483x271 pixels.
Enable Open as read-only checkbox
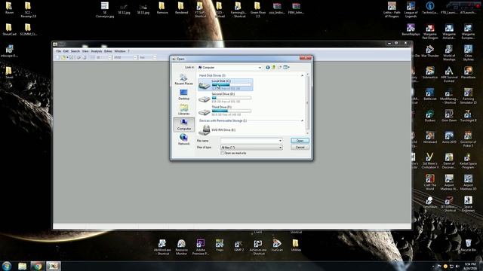222,153
